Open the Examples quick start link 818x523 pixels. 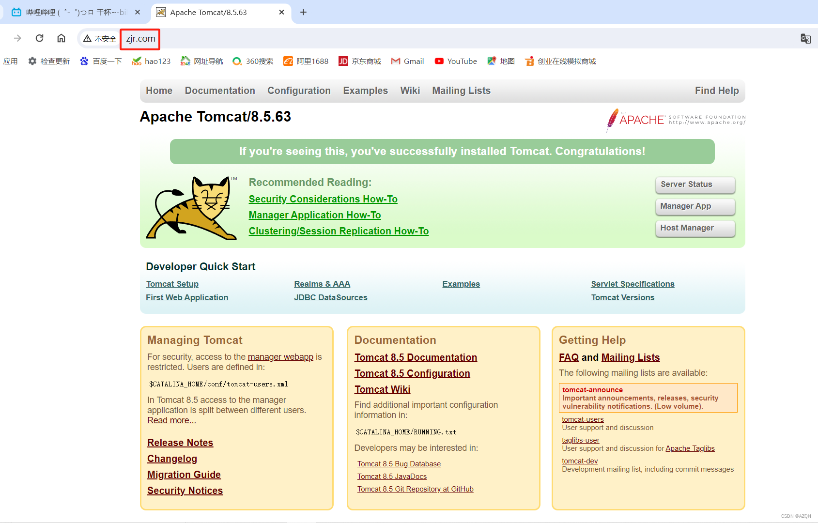click(461, 284)
